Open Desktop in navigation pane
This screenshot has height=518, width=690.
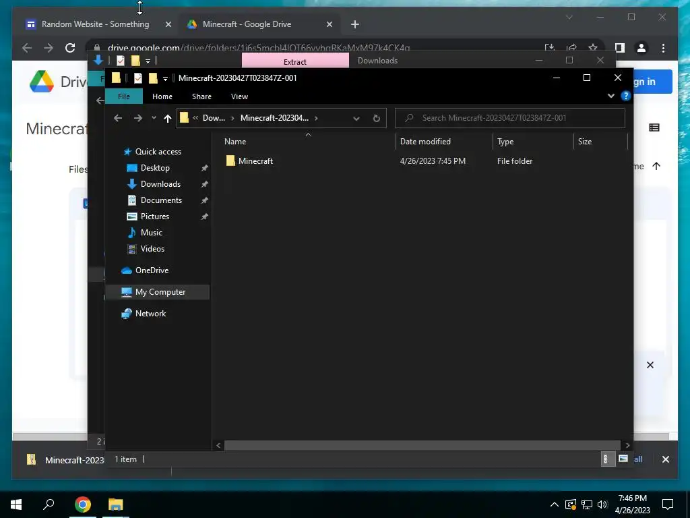coord(155,168)
